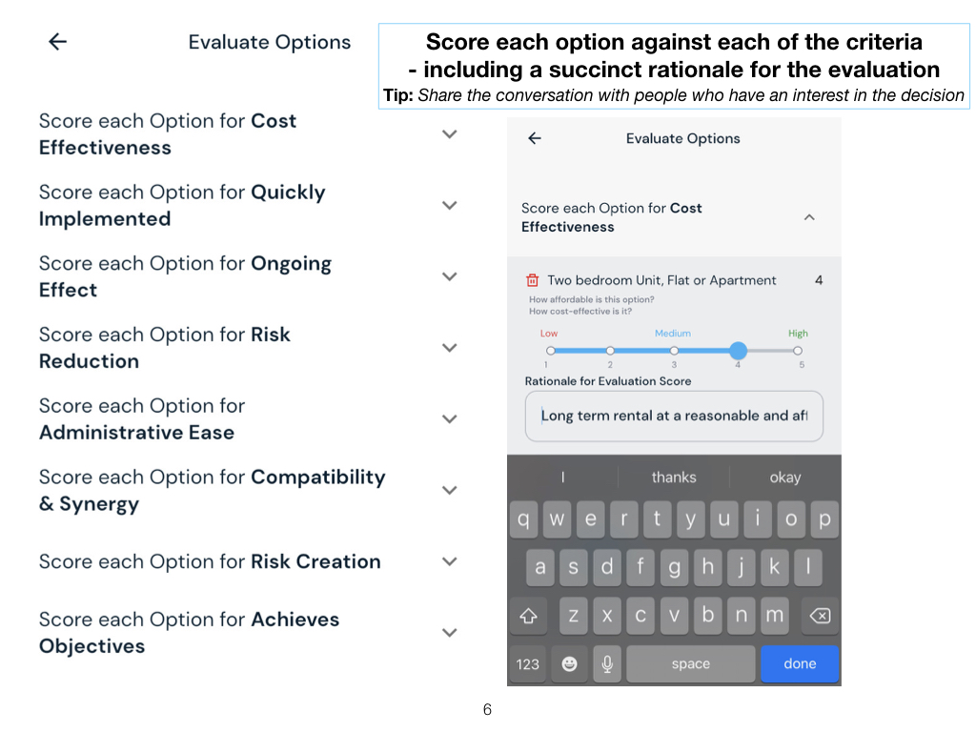976x732 pixels.
Task: Open the emoji keyboard
Action: click(x=569, y=663)
